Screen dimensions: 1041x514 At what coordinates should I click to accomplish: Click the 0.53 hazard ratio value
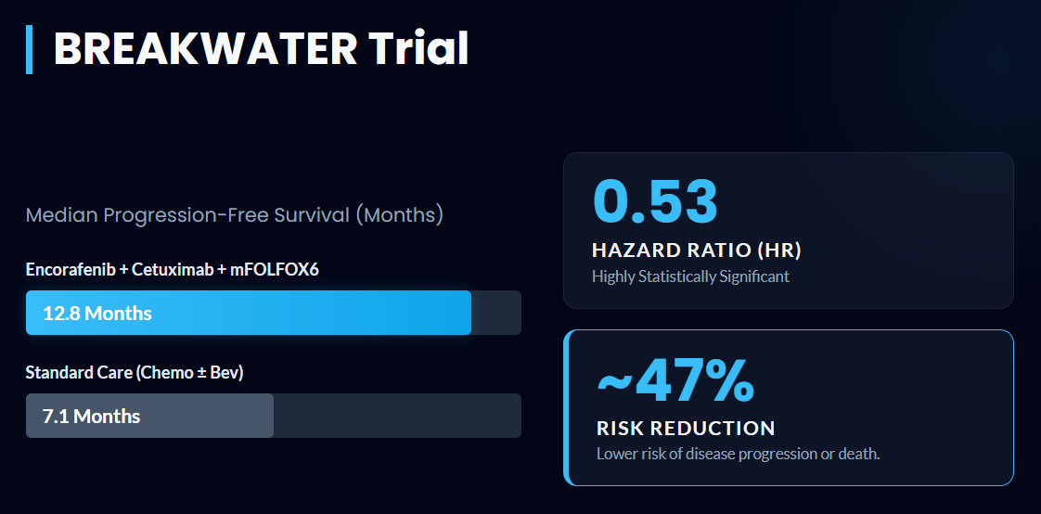[655, 201]
